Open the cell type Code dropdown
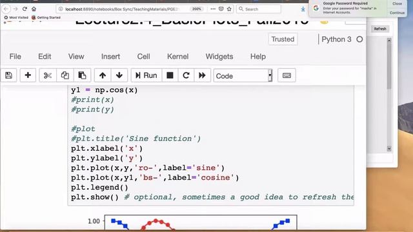Viewport: 413px width, 232px height. (243, 76)
